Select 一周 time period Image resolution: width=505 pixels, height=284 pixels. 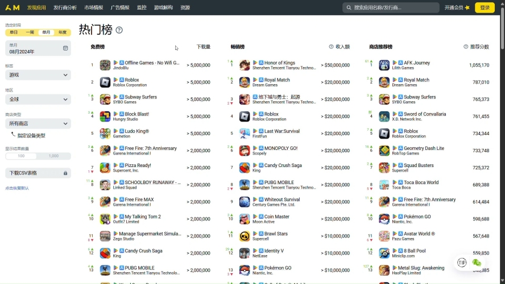[x=30, y=32]
